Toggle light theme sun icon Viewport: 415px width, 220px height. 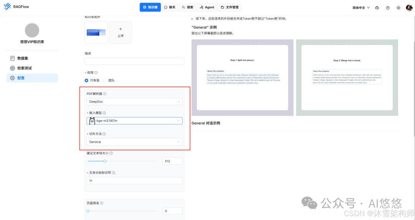pos(398,8)
